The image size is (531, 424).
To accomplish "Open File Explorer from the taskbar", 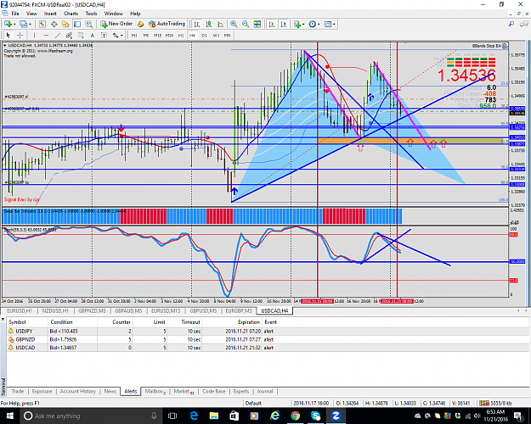I will [x=214, y=416].
